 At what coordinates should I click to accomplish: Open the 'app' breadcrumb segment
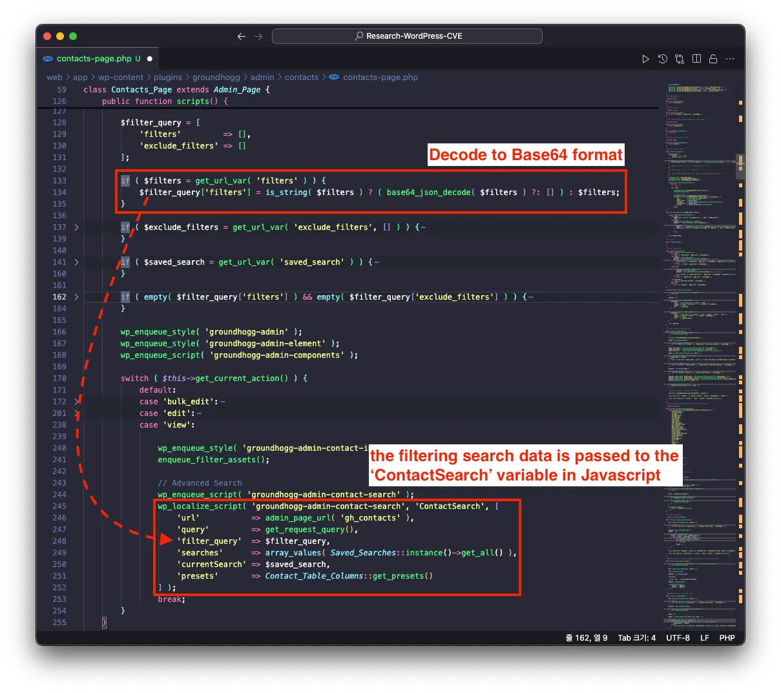pyautogui.click(x=80, y=78)
